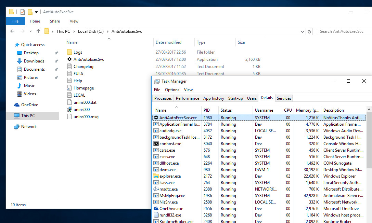Select the Help text file icon

(x=69, y=81)
